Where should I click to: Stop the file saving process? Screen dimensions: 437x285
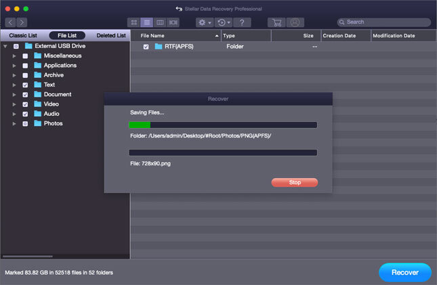point(294,182)
